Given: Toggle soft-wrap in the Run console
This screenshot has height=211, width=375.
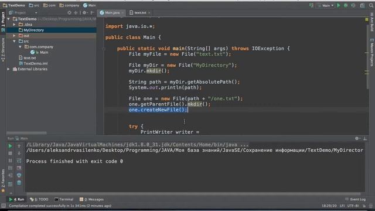Looking at the screenshot, I should pyautogui.click(x=19, y=161).
